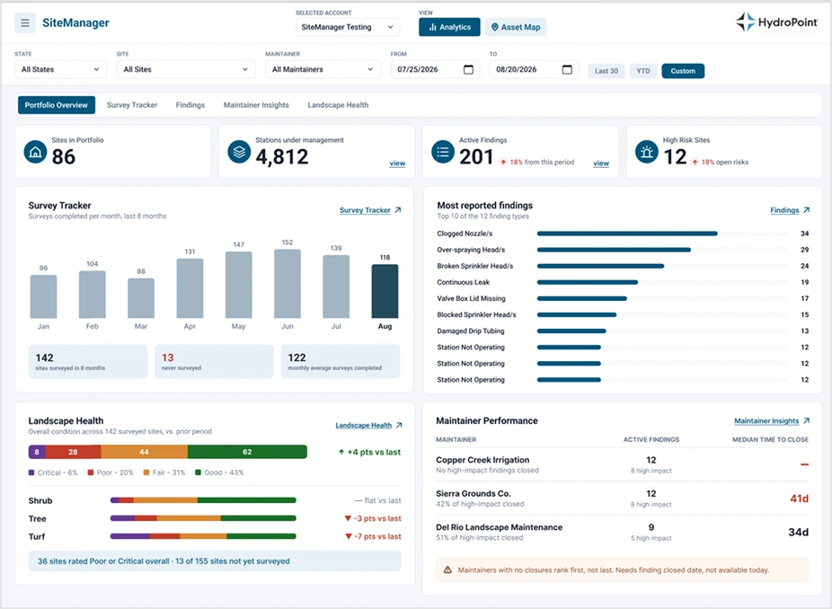Image resolution: width=832 pixels, height=609 pixels.
Task: Click Del Rio Landscape Maintenance row
Action: [623, 532]
